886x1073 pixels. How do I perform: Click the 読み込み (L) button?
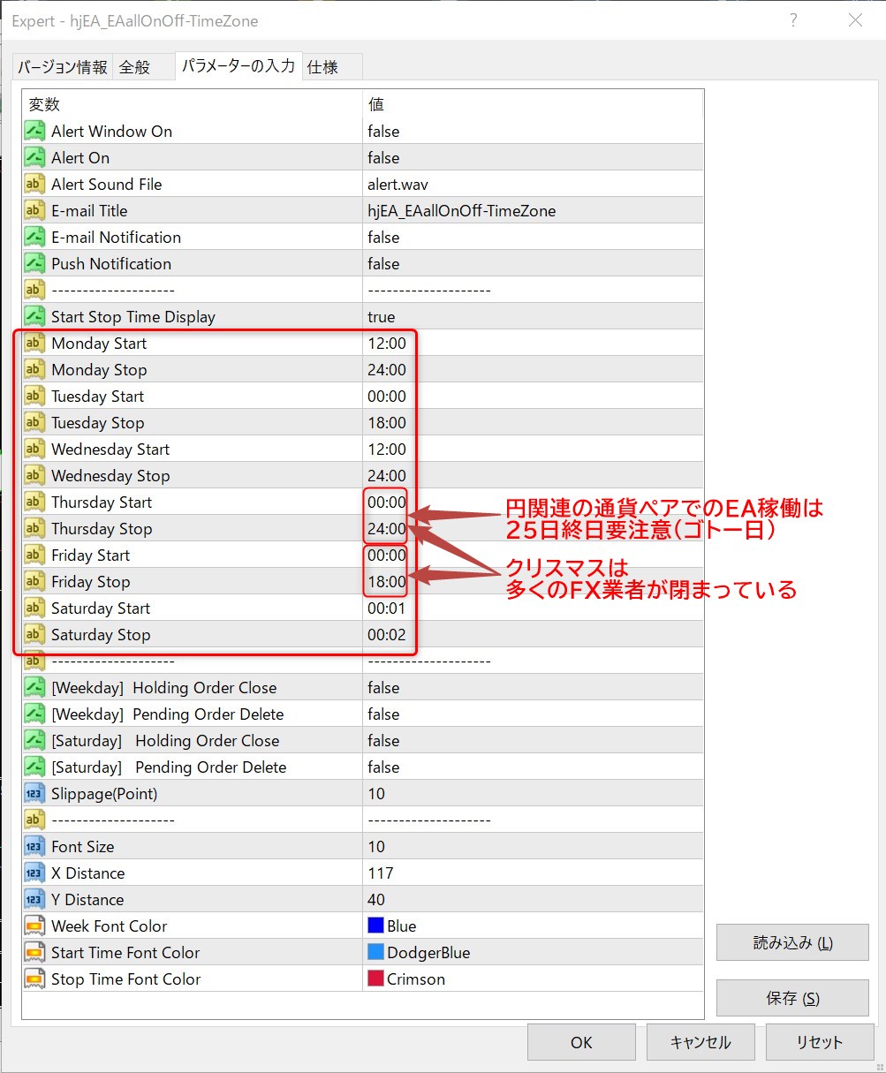tap(792, 943)
